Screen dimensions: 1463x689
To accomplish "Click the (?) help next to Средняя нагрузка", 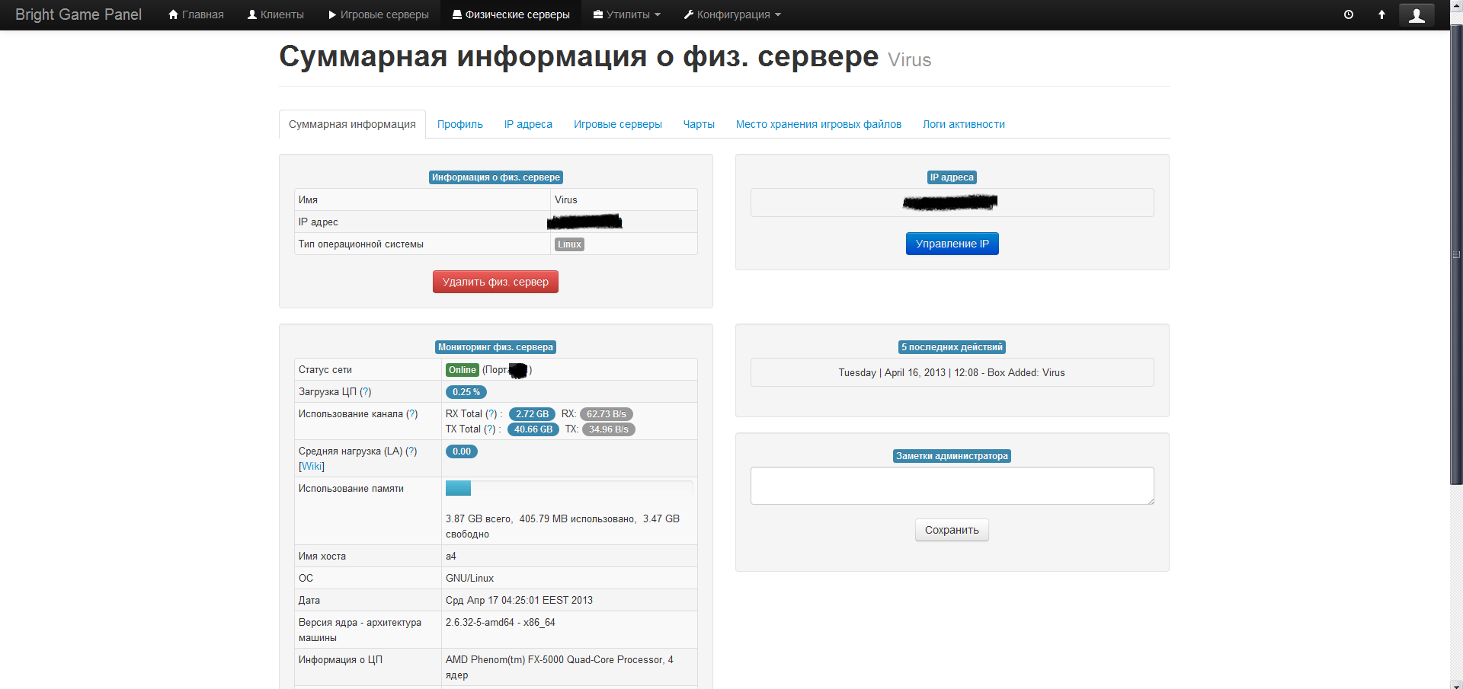I will click(x=411, y=451).
